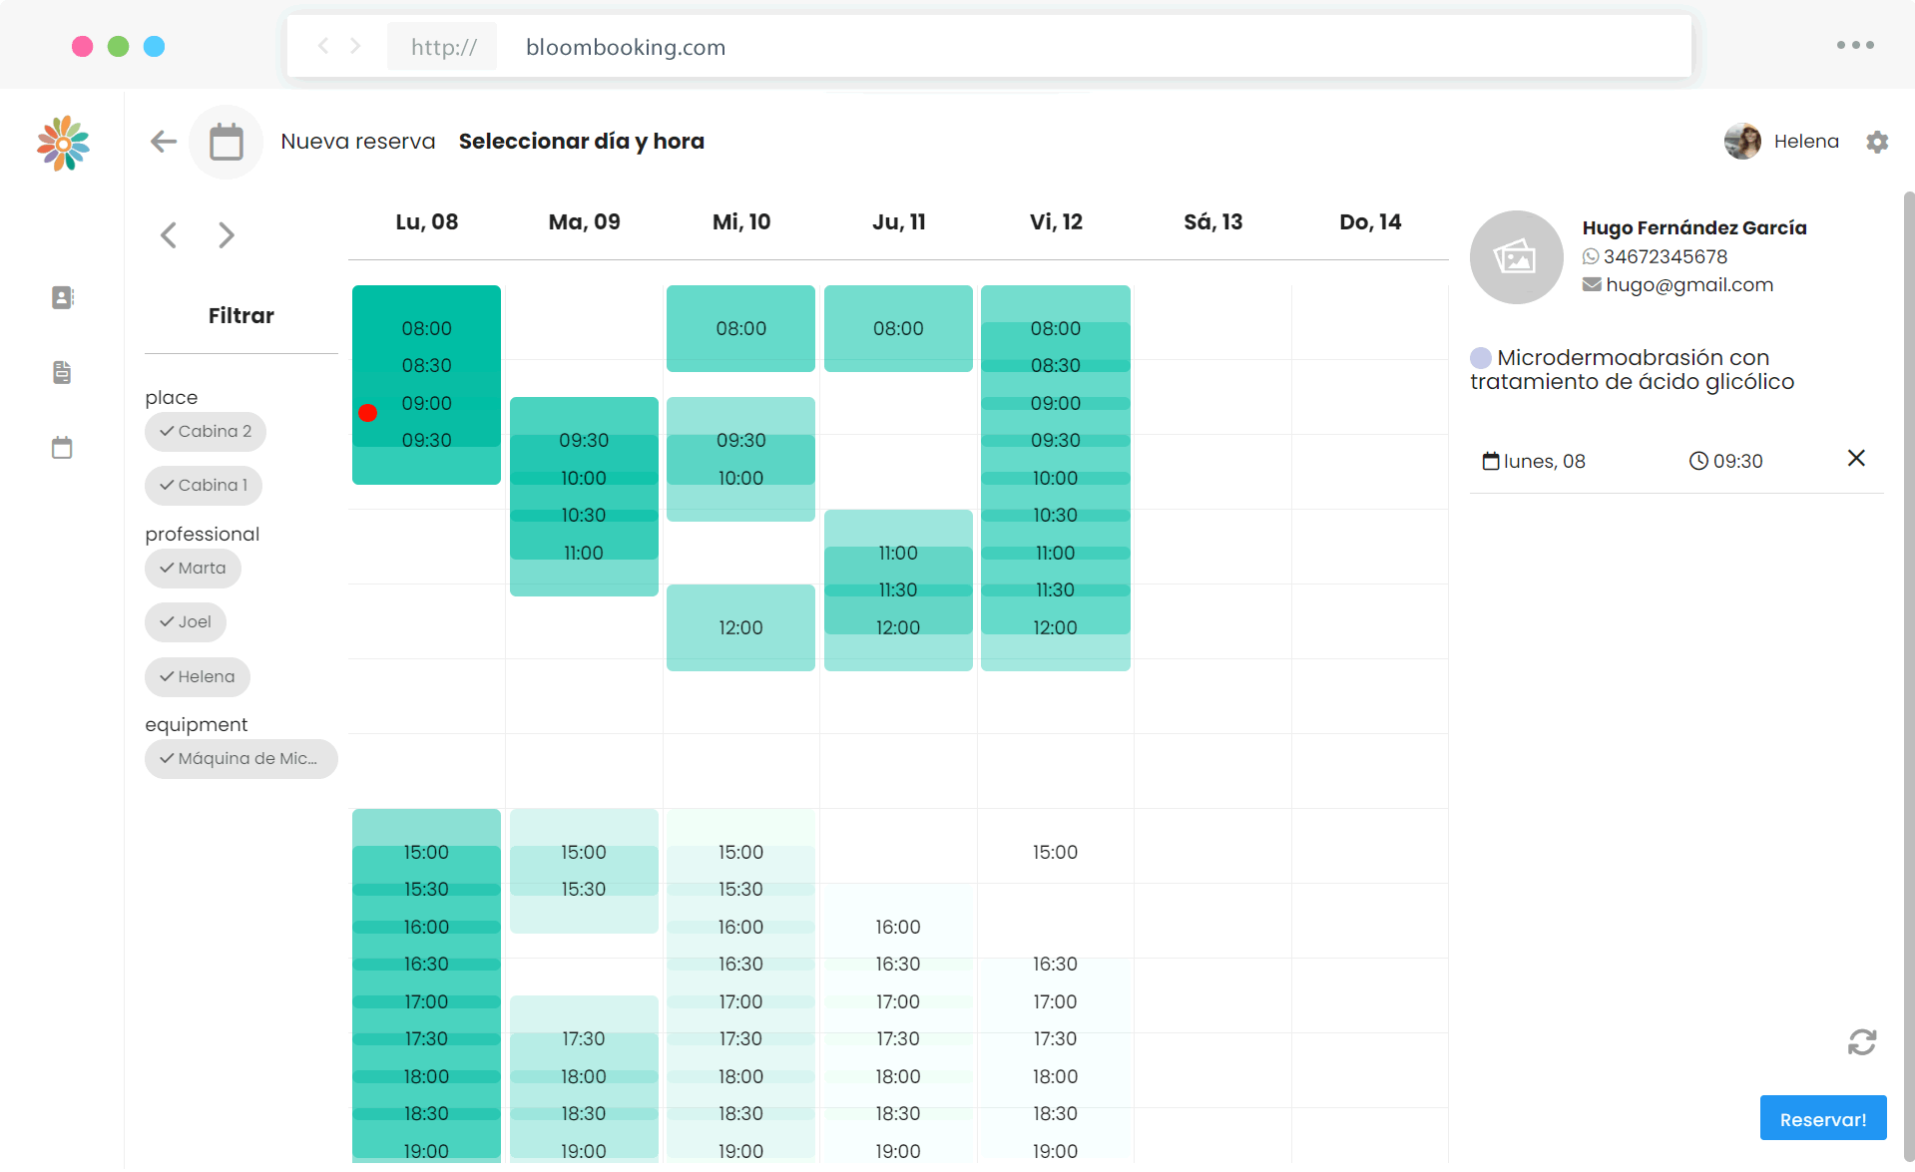
Task: Select Tuesday 15:30 time slot
Action: (x=584, y=889)
